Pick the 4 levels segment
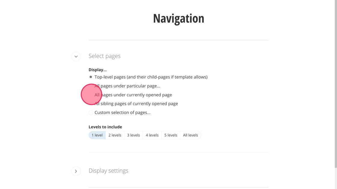Image resolution: width=337 pixels, height=189 pixels. coord(152,135)
